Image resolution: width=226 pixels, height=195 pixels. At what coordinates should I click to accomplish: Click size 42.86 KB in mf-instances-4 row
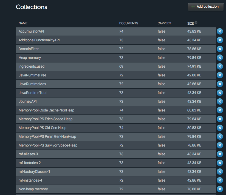click(194, 180)
